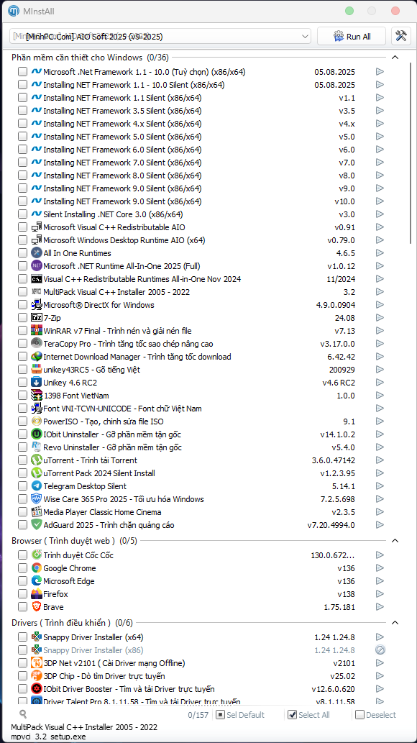The image size is (417, 743).
Task: Click the Wise Care 365 Pro icon
Action: point(37,499)
